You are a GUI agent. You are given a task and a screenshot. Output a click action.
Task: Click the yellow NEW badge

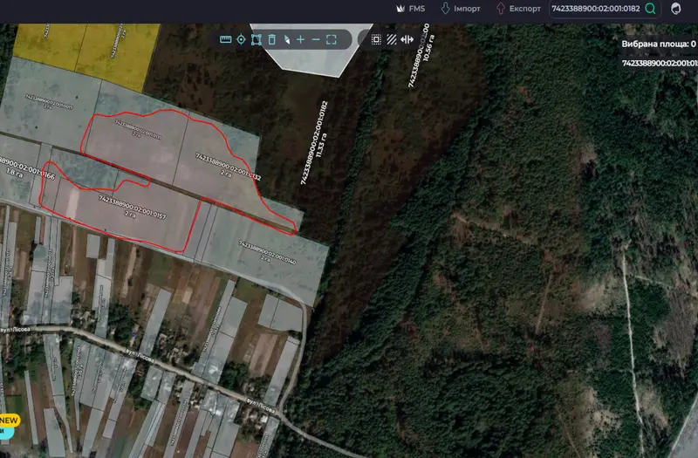click(10, 420)
